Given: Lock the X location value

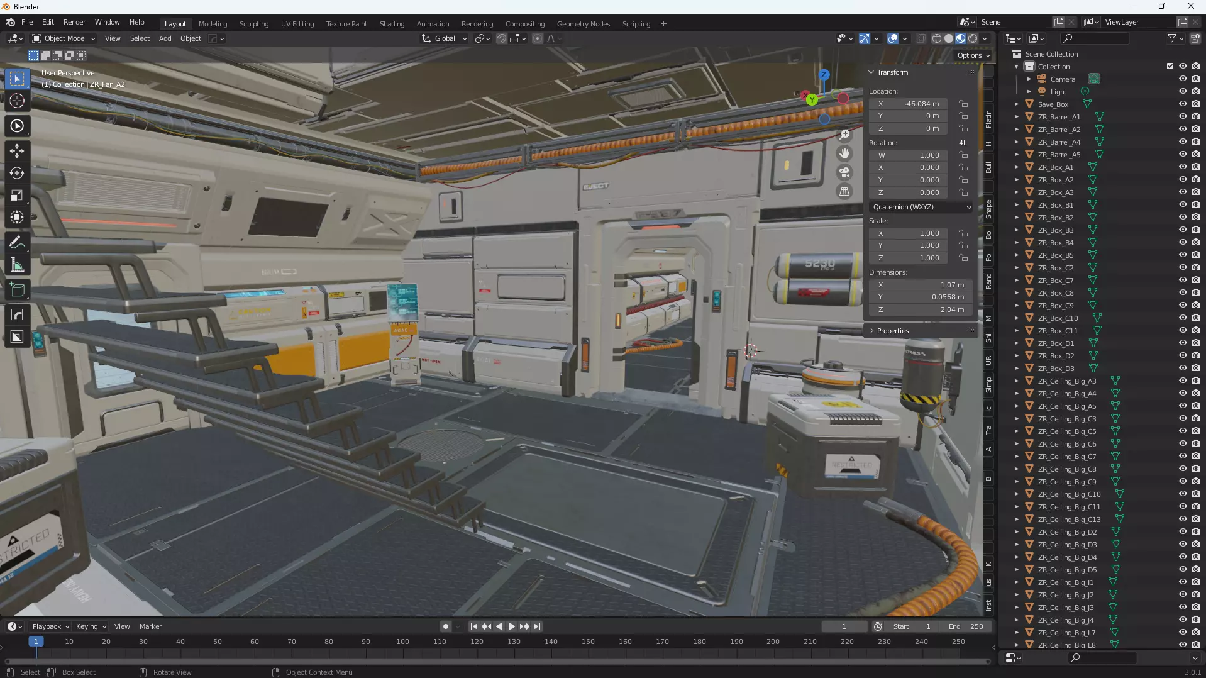Looking at the screenshot, I should (963, 104).
